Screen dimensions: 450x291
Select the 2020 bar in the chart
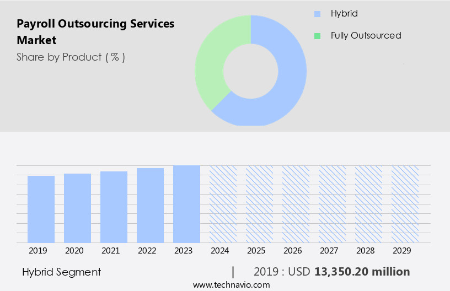tap(77, 208)
